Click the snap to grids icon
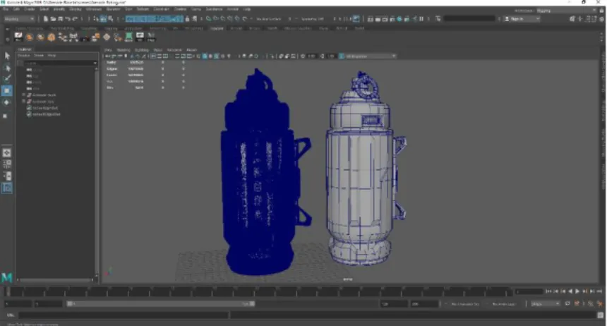 pos(209,18)
